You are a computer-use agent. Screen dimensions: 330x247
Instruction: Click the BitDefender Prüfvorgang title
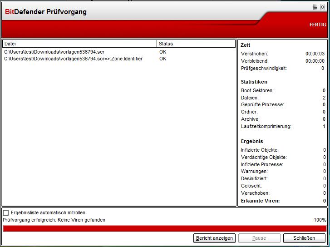[x=46, y=12]
